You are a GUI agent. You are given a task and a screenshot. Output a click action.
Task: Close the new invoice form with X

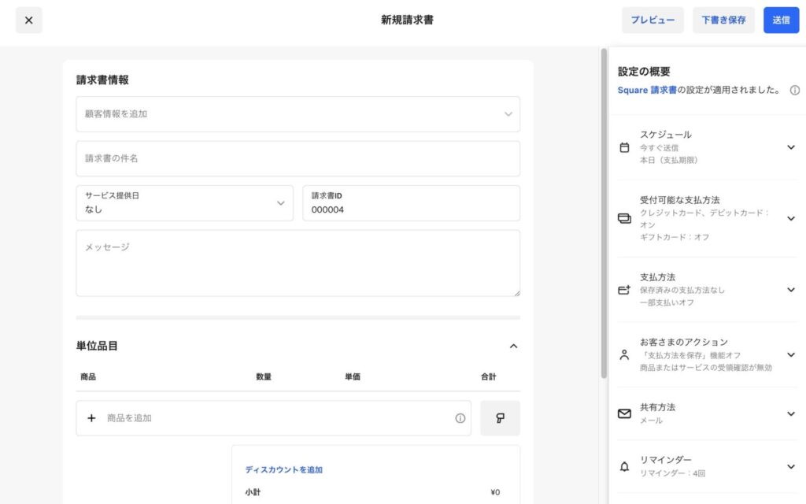coord(29,20)
